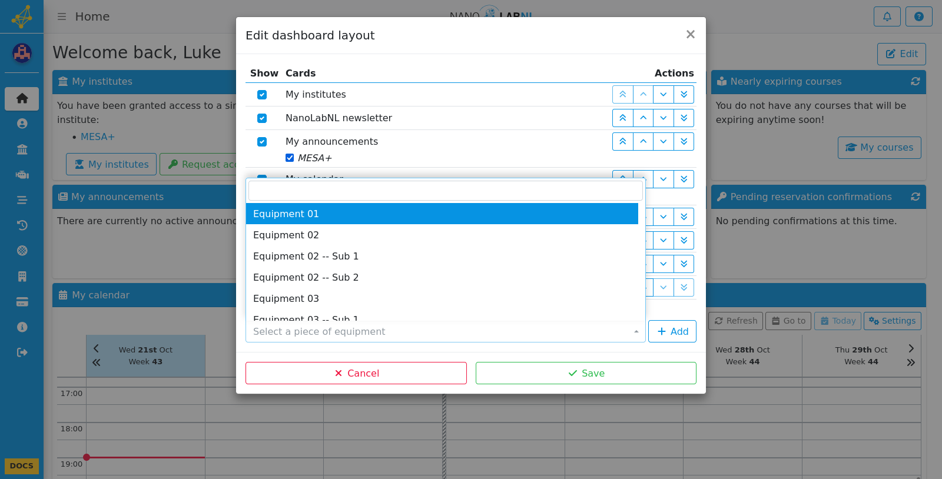Save the dashboard layout
The height and width of the screenshot is (479, 942).
click(586, 373)
